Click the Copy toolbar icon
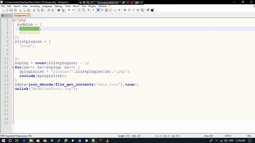 (38, 10)
